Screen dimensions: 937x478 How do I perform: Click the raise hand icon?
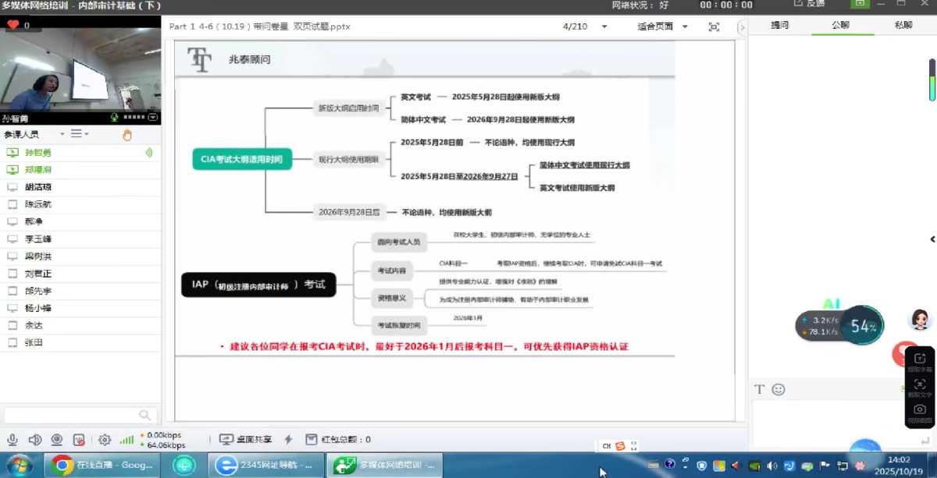click(x=127, y=135)
